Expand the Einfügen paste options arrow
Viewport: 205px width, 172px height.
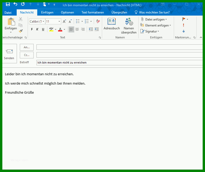[x=11, y=32]
